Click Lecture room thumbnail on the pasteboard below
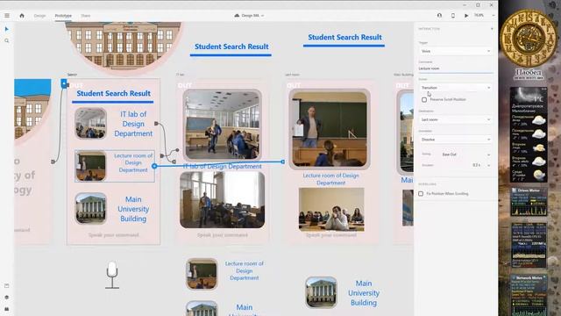 pos(202,274)
